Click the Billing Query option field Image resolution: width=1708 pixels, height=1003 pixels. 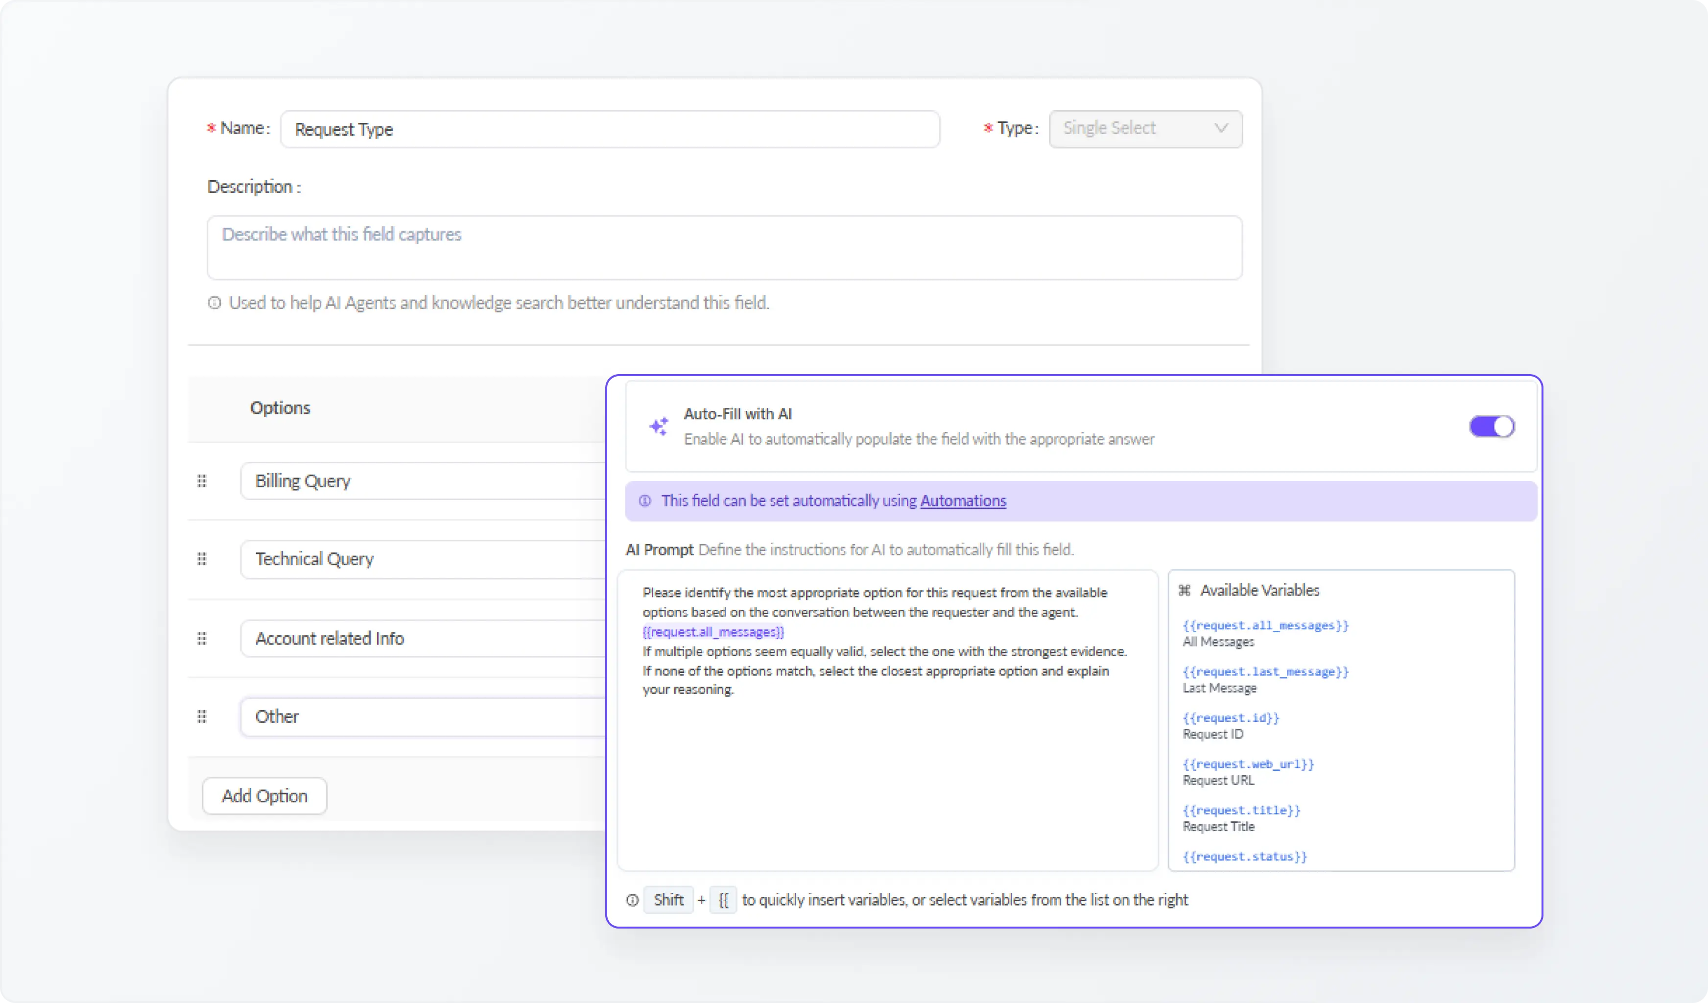424,481
